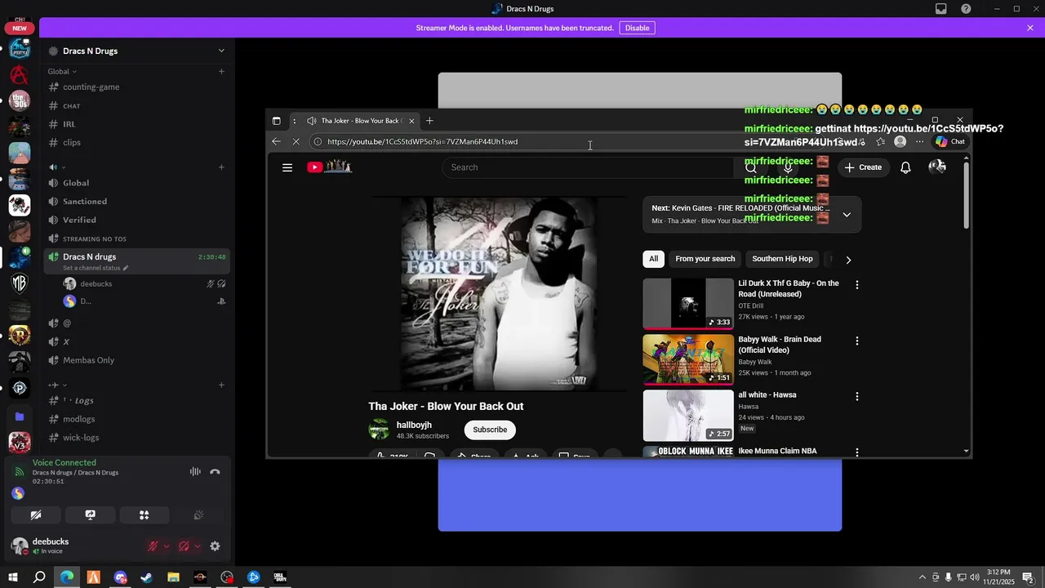The height and width of the screenshot is (588, 1045).
Task: Select the 'From your search' chip
Action: point(705,259)
